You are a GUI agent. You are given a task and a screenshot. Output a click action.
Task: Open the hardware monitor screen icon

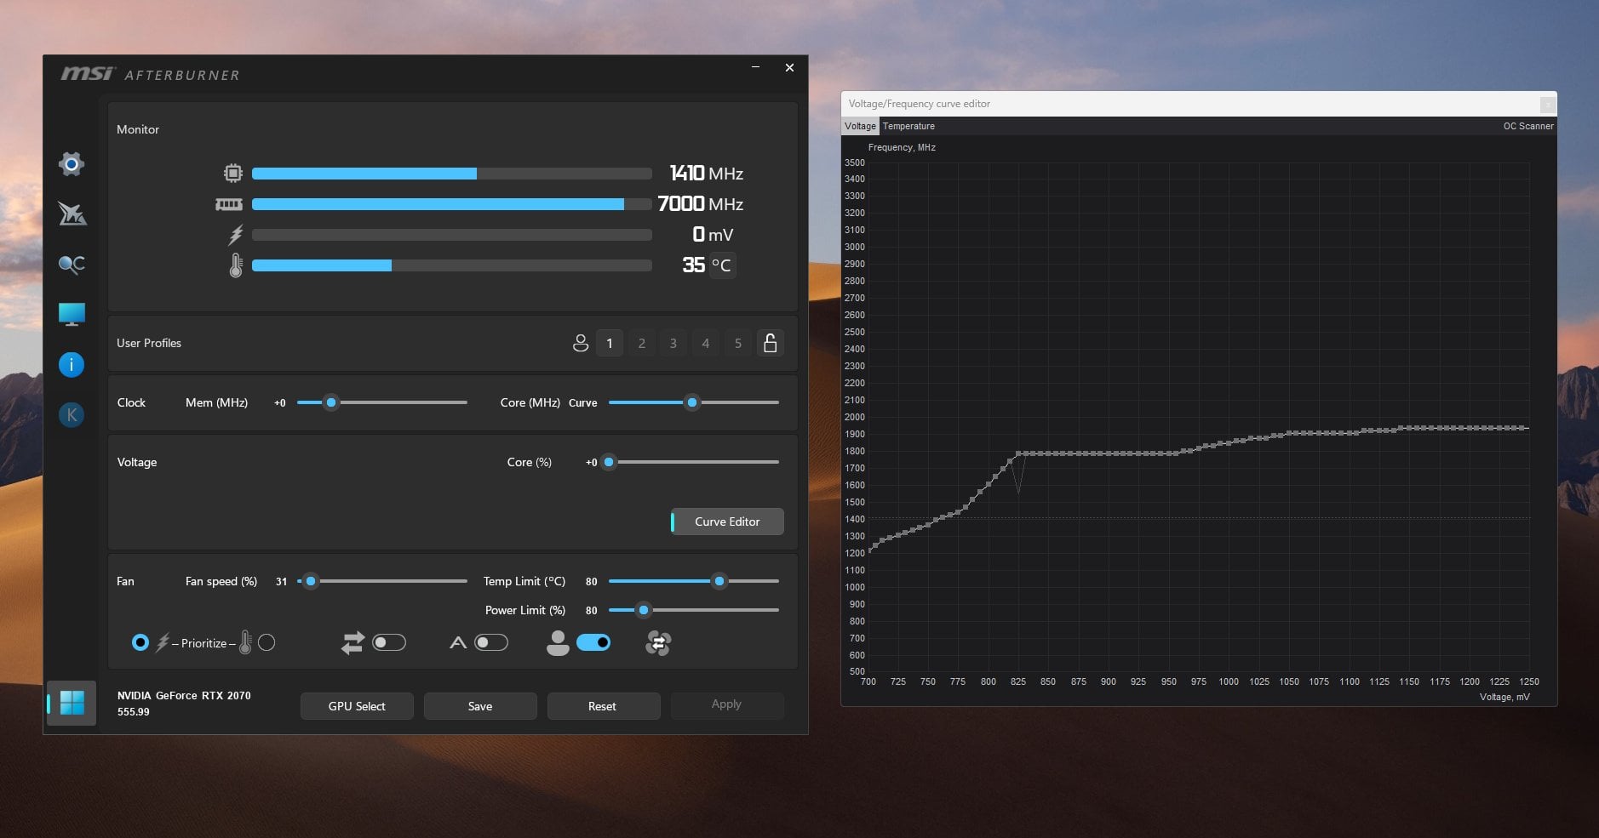coord(72,314)
